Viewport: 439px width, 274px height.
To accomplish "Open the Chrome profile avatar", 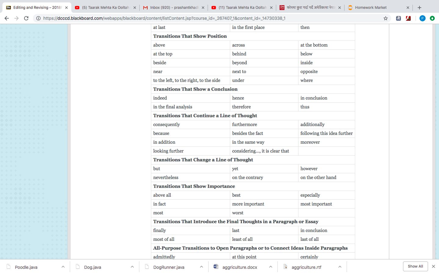I will [422, 18].
